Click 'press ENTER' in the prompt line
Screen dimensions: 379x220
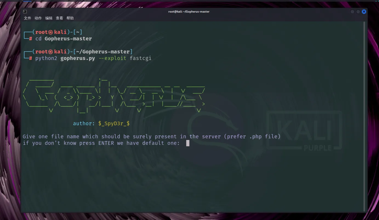tap(96, 143)
